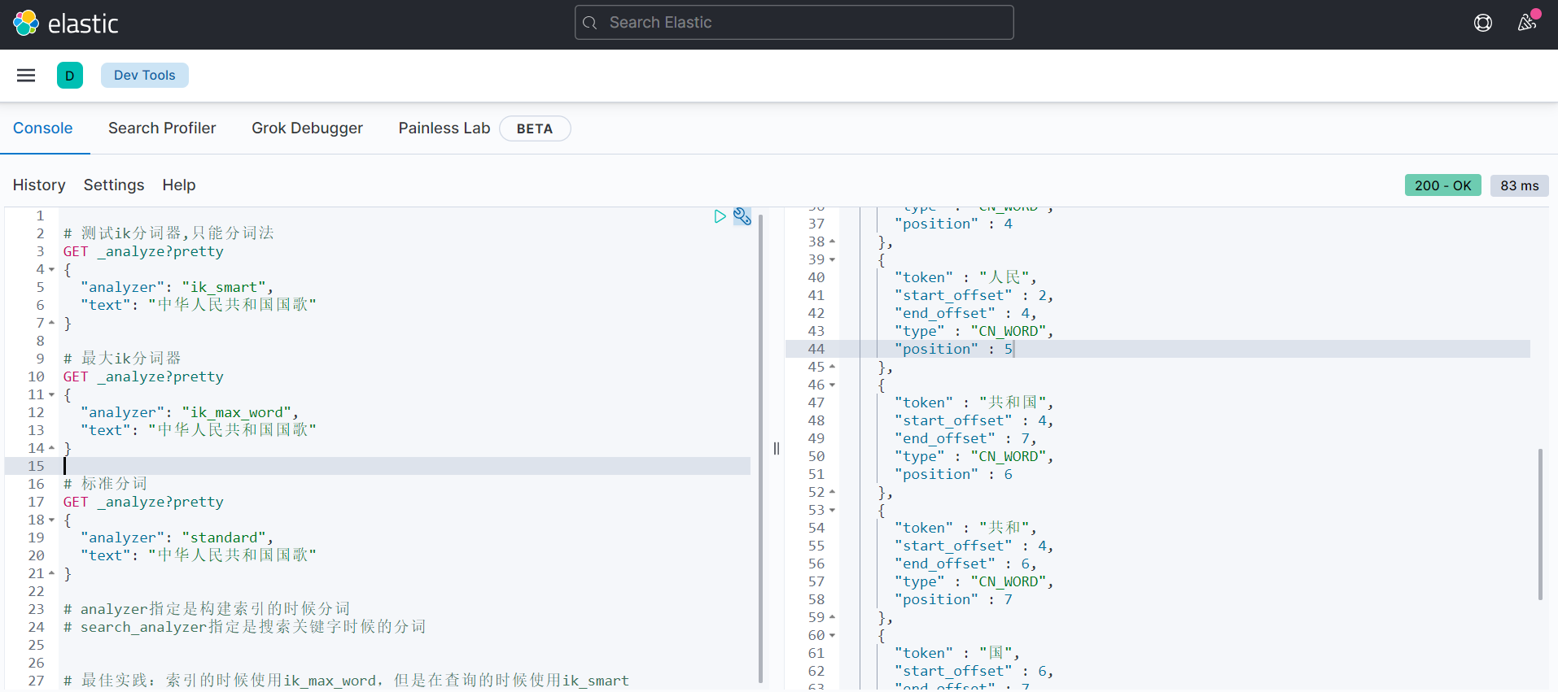The image size is (1558, 692).
Task: Click the editor pane vertical scrollbar
Action: coord(760,448)
